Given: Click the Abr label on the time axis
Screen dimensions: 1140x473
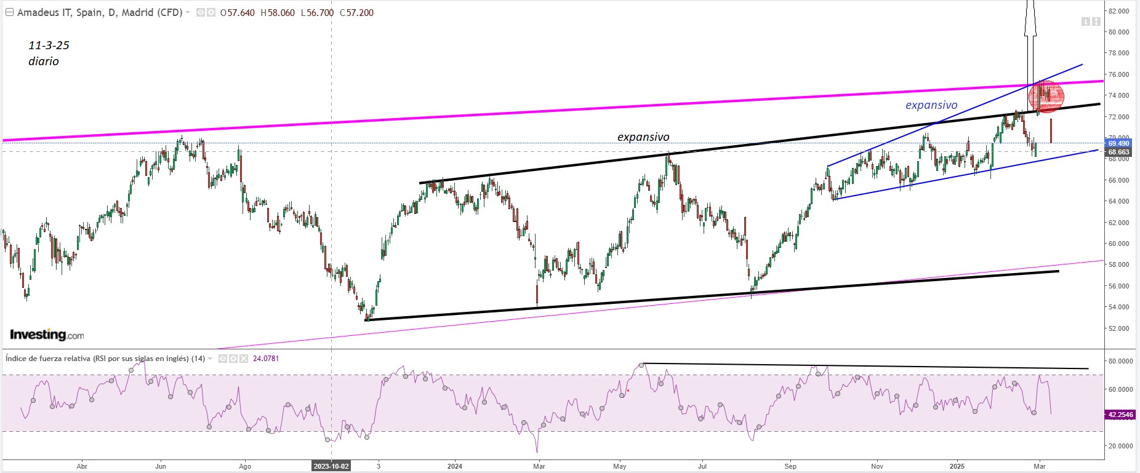Looking at the screenshot, I should pos(82,466).
